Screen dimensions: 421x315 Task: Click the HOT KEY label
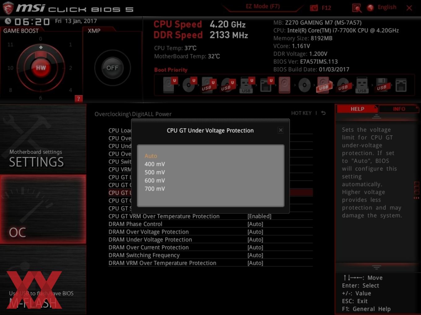coord(301,113)
